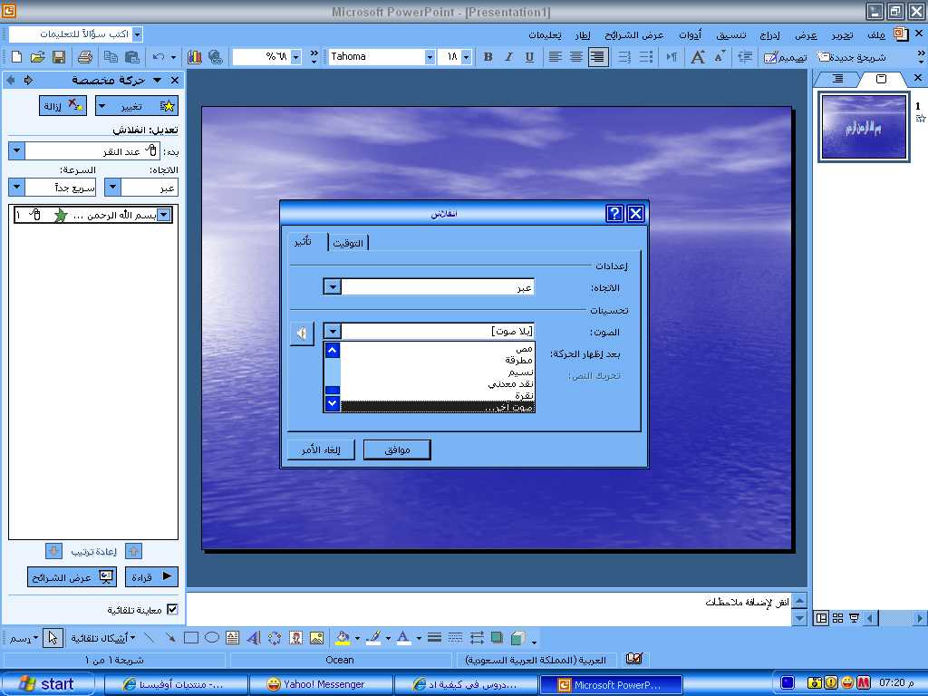Toggle the معاينة تلقائية auto preview checkbox
Image resolution: width=928 pixels, height=696 pixels.
tap(172, 609)
